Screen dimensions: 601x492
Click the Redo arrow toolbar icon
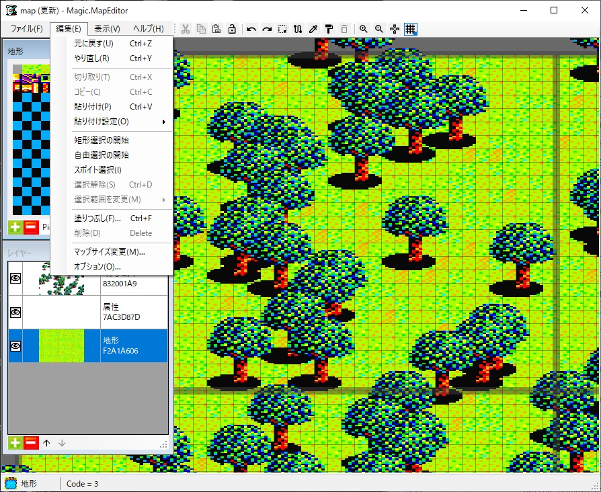click(267, 29)
